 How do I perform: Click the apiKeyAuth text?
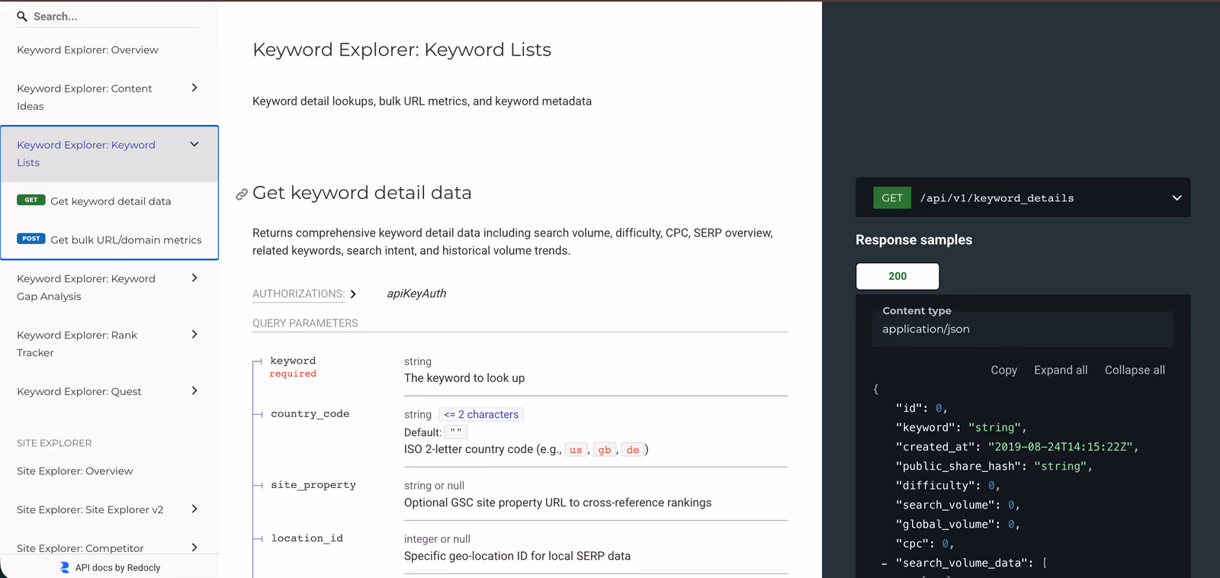tap(416, 294)
